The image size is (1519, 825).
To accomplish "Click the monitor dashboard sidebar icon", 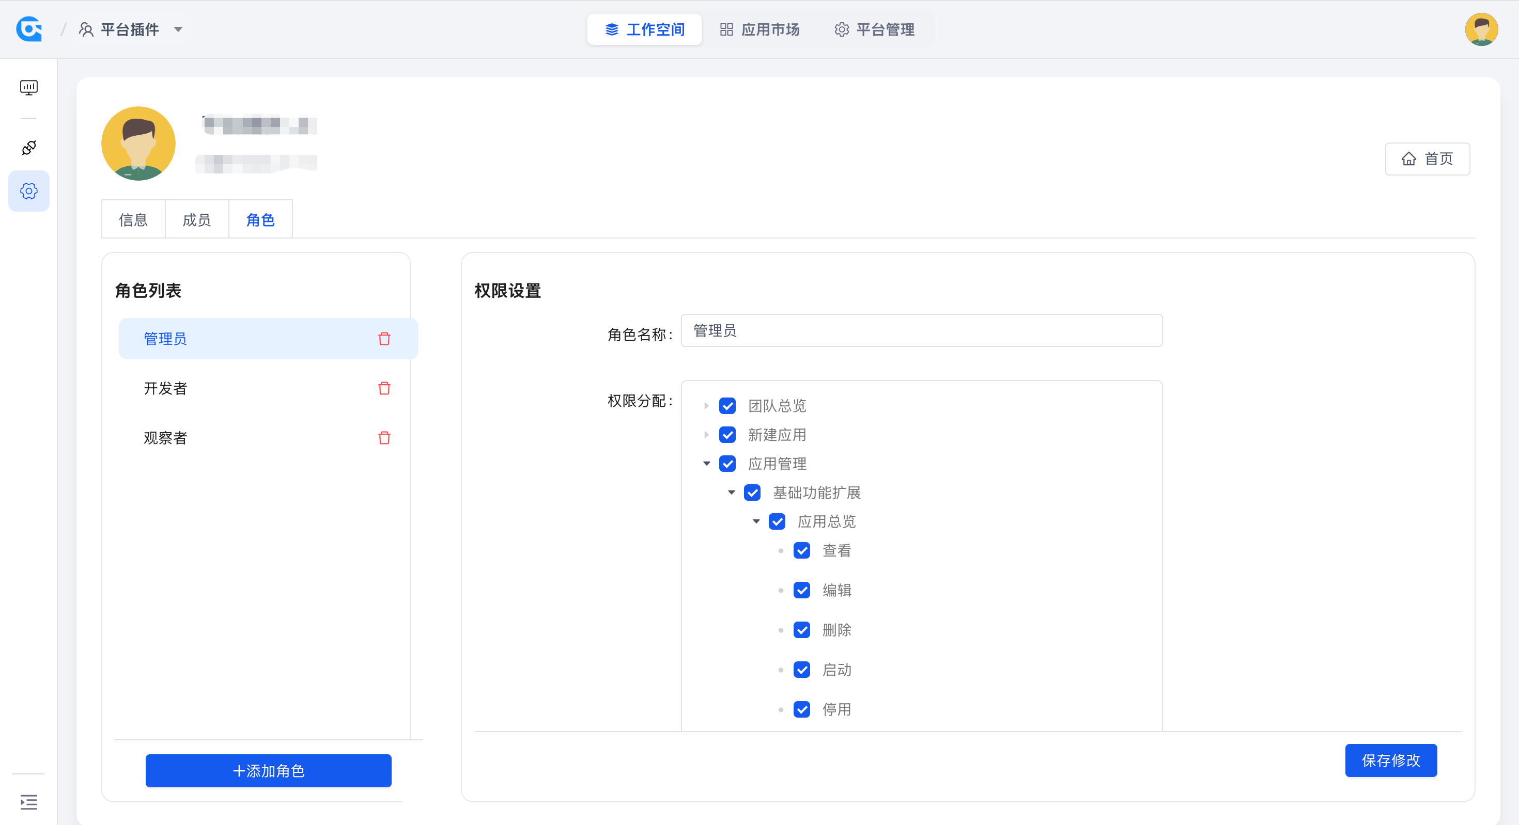I will pos(28,87).
